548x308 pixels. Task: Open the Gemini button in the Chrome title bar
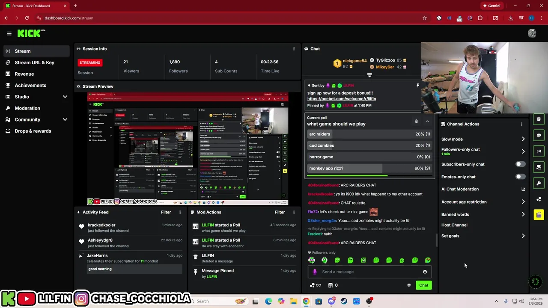491,6
